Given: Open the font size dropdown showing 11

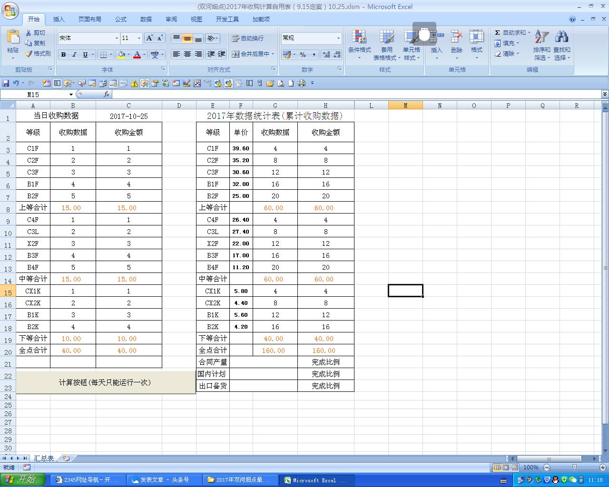Looking at the screenshot, I should pyautogui.click(x=138, y=38).
